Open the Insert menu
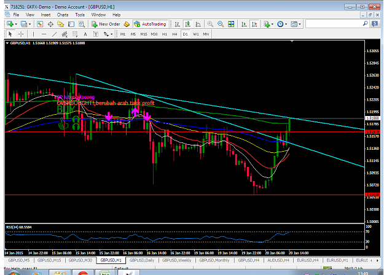 point(45,15)
